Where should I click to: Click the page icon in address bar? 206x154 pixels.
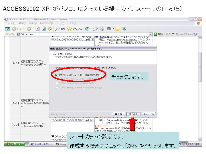(18, 34)
